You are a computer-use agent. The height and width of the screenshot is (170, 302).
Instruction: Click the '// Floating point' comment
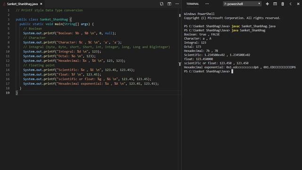pos(39,65)
